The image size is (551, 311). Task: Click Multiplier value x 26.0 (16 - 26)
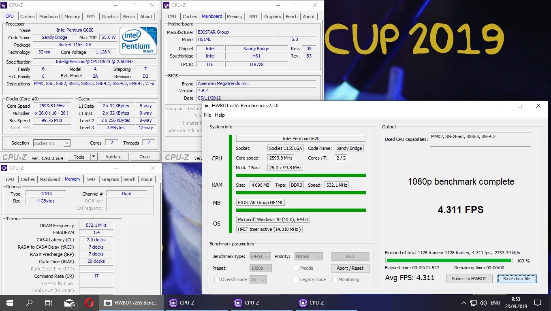[x=53, y=113]
